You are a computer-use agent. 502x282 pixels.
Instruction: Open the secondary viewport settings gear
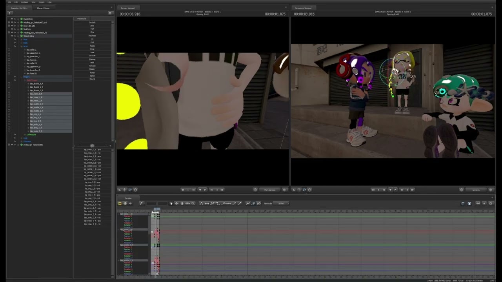coord(491,190)
